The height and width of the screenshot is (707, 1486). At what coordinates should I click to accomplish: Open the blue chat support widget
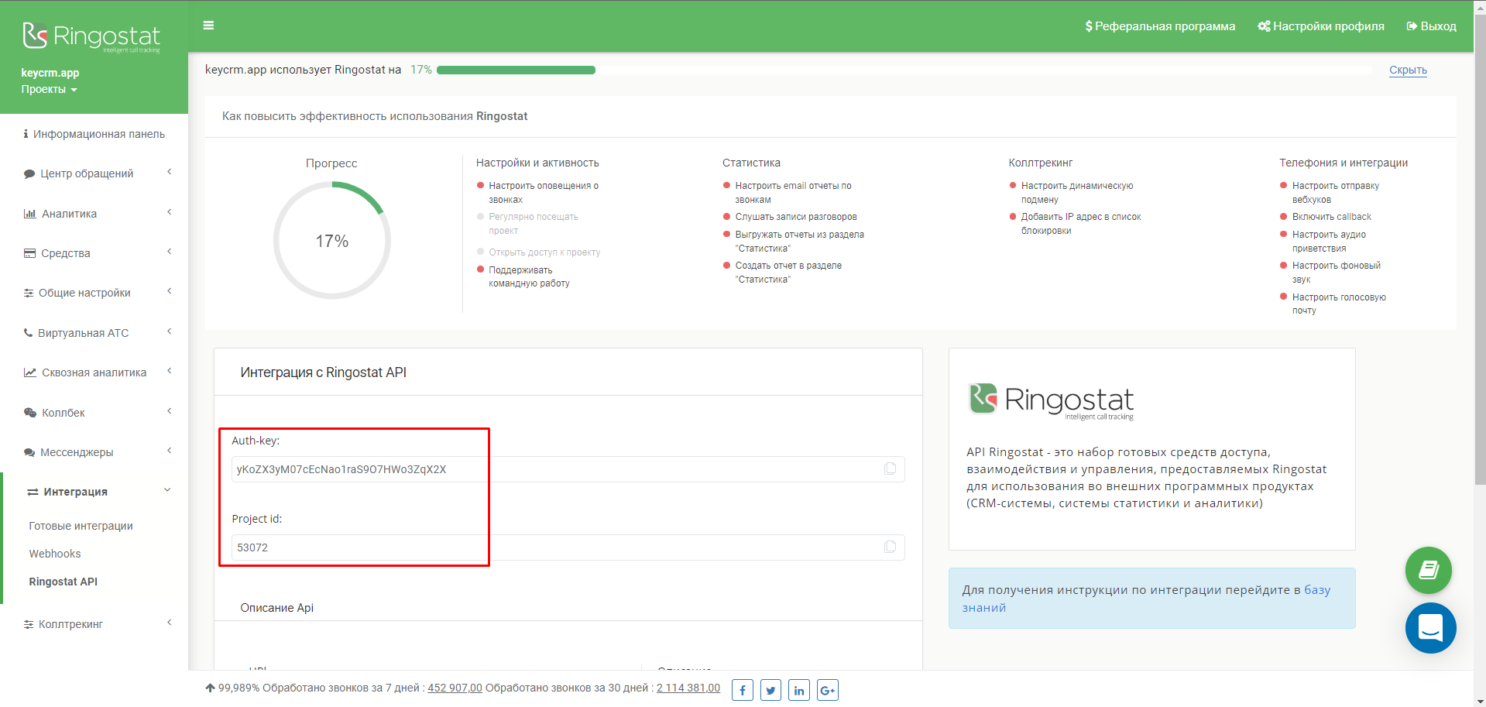(x=1430, y=628)
